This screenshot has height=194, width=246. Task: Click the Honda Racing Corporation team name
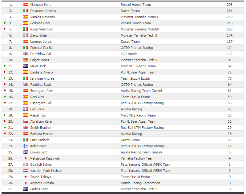click(140, 183)
